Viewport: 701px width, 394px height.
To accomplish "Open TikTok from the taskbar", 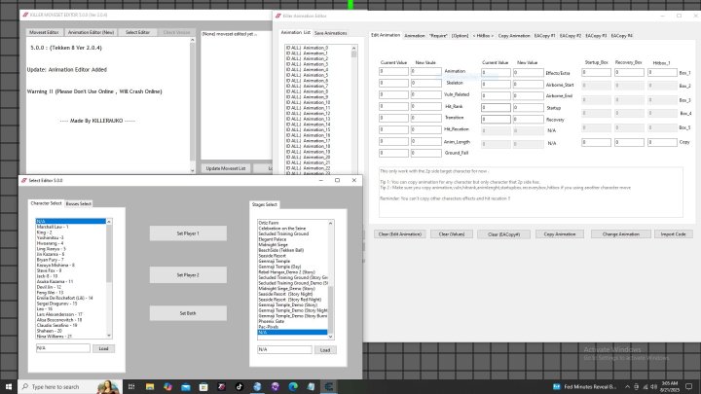I will pyautogui.click(x=240, y=387).
